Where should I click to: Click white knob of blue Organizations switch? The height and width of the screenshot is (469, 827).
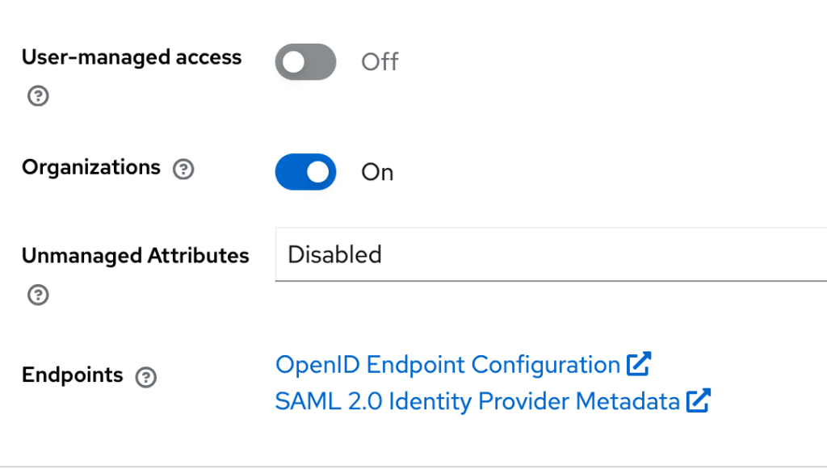pyautogui.click(x=318, y=172)
